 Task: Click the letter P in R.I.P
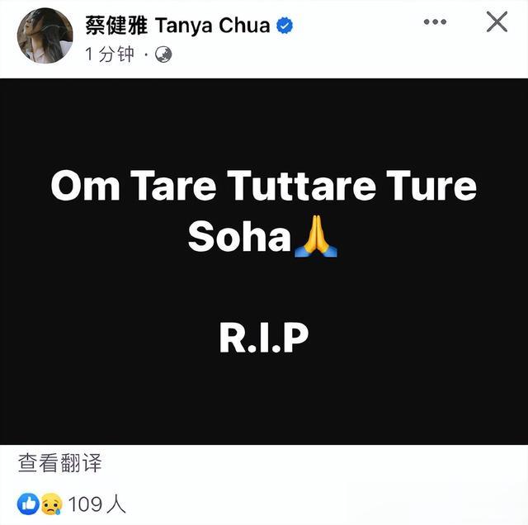pyautogui.click(x=295, y=338)
